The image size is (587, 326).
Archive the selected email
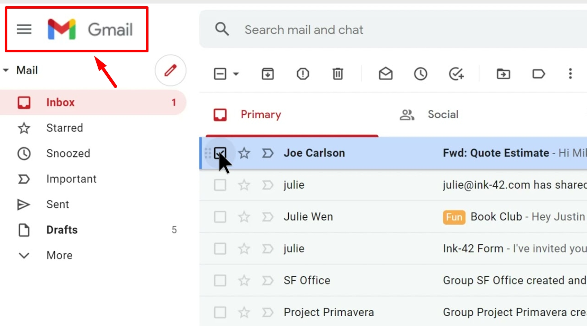(x=268, y=74)
